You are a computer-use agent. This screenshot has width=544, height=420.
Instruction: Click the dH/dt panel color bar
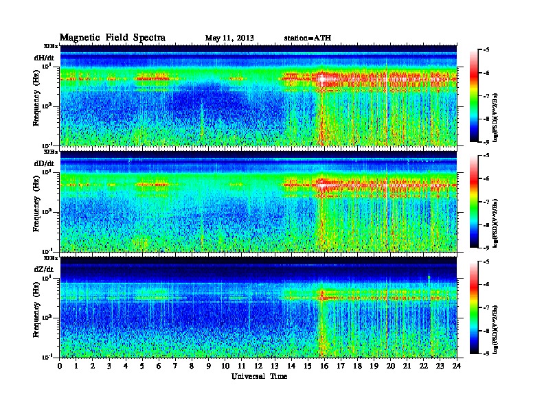click(x=474, y=96)
